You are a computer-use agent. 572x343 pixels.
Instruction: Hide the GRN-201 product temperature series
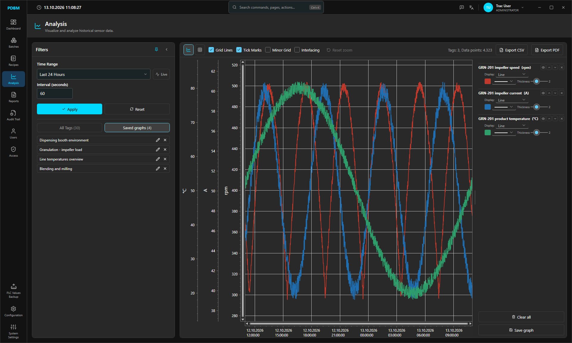(543, 119)
